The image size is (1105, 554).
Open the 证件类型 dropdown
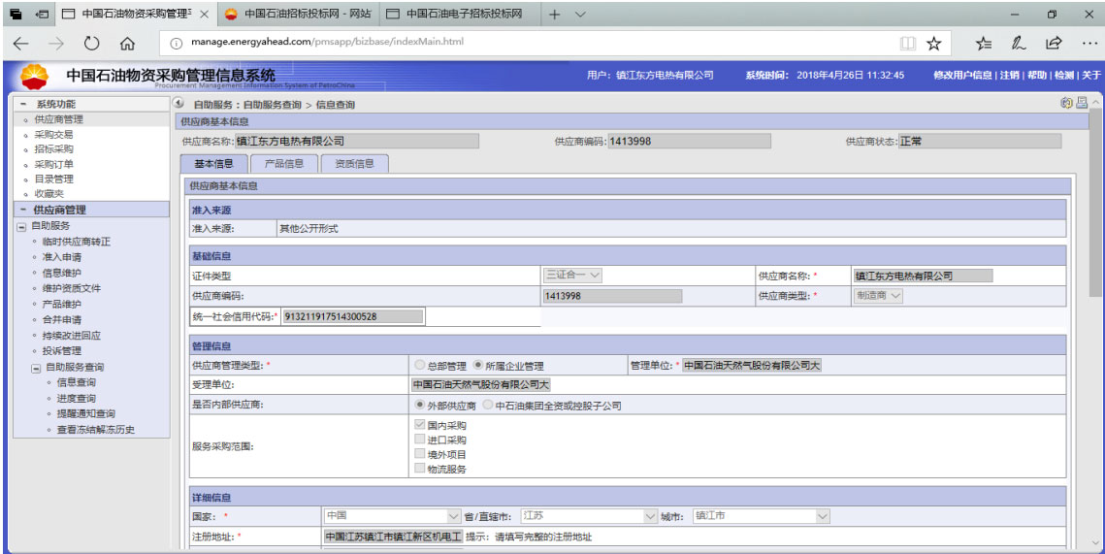point(573,276)
